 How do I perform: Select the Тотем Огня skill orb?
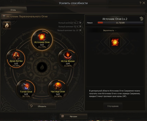[26, 89]
